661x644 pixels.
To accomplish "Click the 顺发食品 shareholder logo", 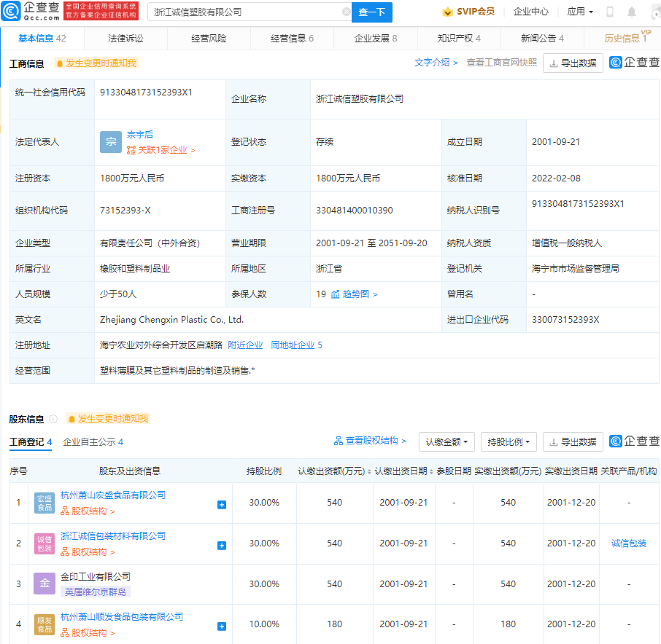I will pos(45,624).
